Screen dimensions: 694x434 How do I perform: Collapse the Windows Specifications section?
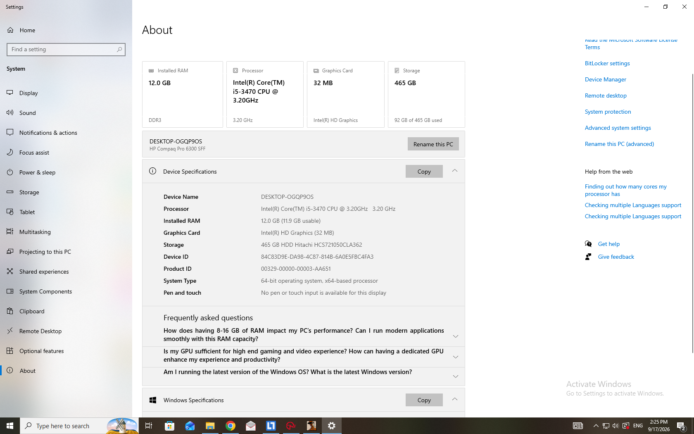pyautogui.click(x=455, y=399)
